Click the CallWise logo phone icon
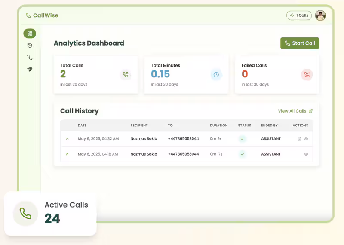344x245 pixels. tap(28, 15)
